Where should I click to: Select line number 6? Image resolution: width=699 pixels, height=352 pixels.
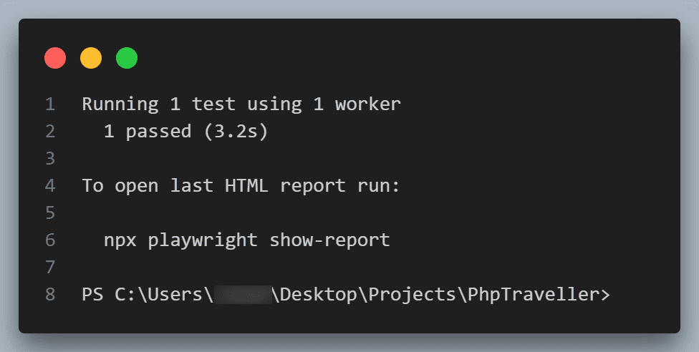[50, 240]
